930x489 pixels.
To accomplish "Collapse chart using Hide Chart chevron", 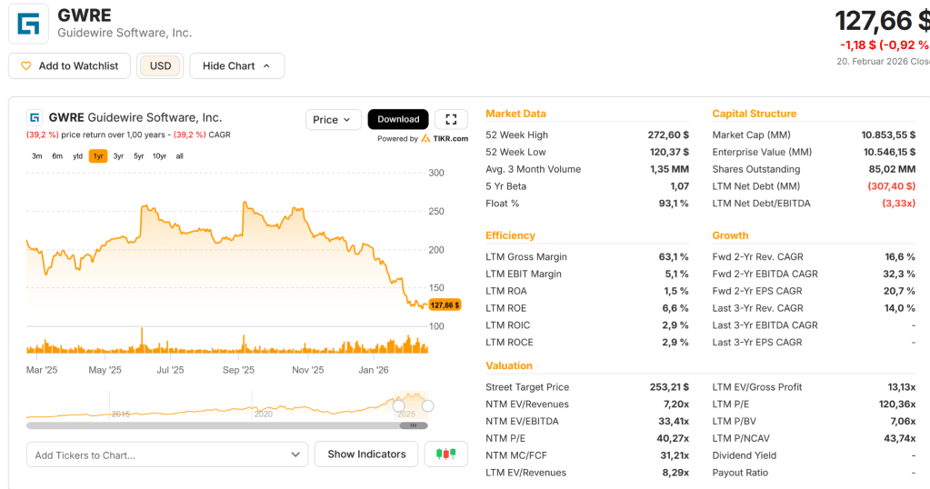I will click(x=266, y=66).
